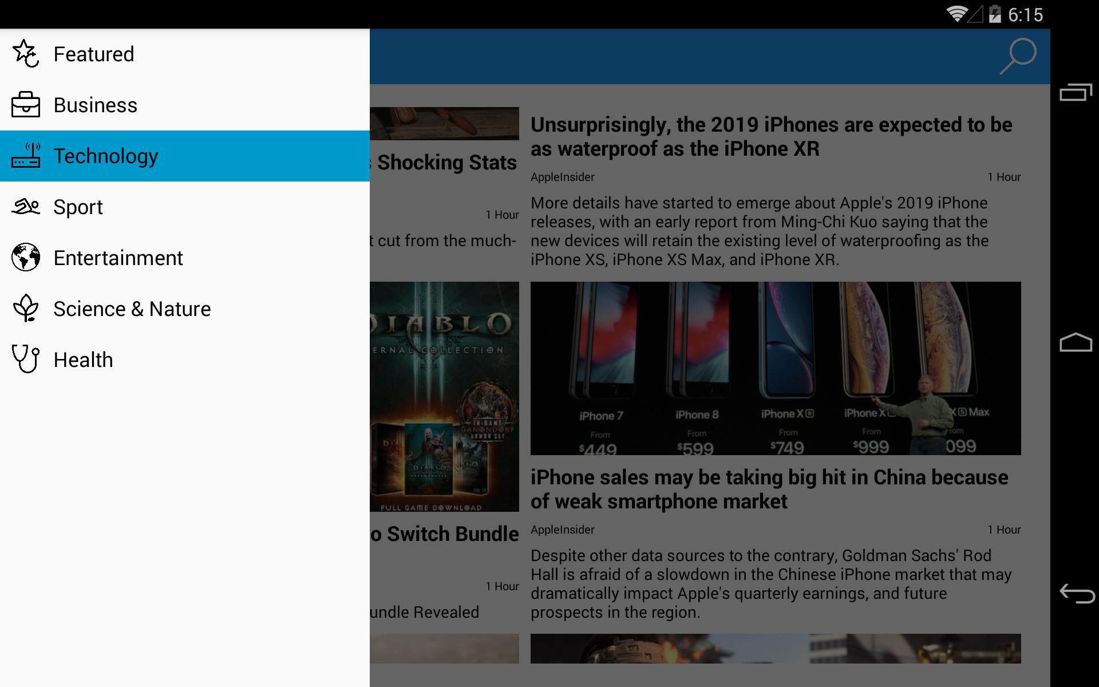Click AppleInsider source on the China sales article
This screenshot has height=687, width=1099.
tap(563, 530)
